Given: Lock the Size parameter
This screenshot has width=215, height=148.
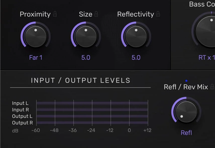Looking at the screenshot, I should (97, 14).
